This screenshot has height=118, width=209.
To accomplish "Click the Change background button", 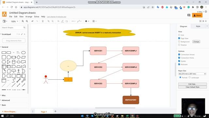I will click(196, 42).
